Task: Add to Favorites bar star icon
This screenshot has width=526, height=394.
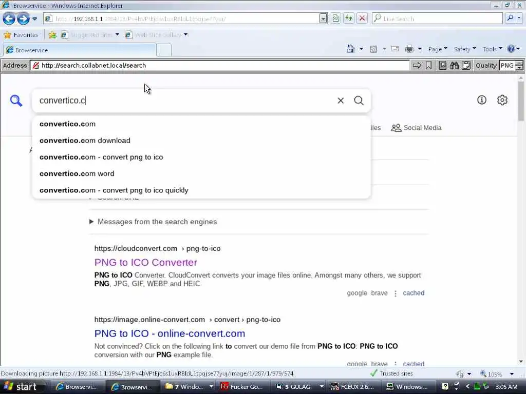Action: (x=52, y=35)
